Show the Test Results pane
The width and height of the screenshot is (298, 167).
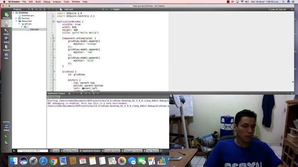[151, 151]
